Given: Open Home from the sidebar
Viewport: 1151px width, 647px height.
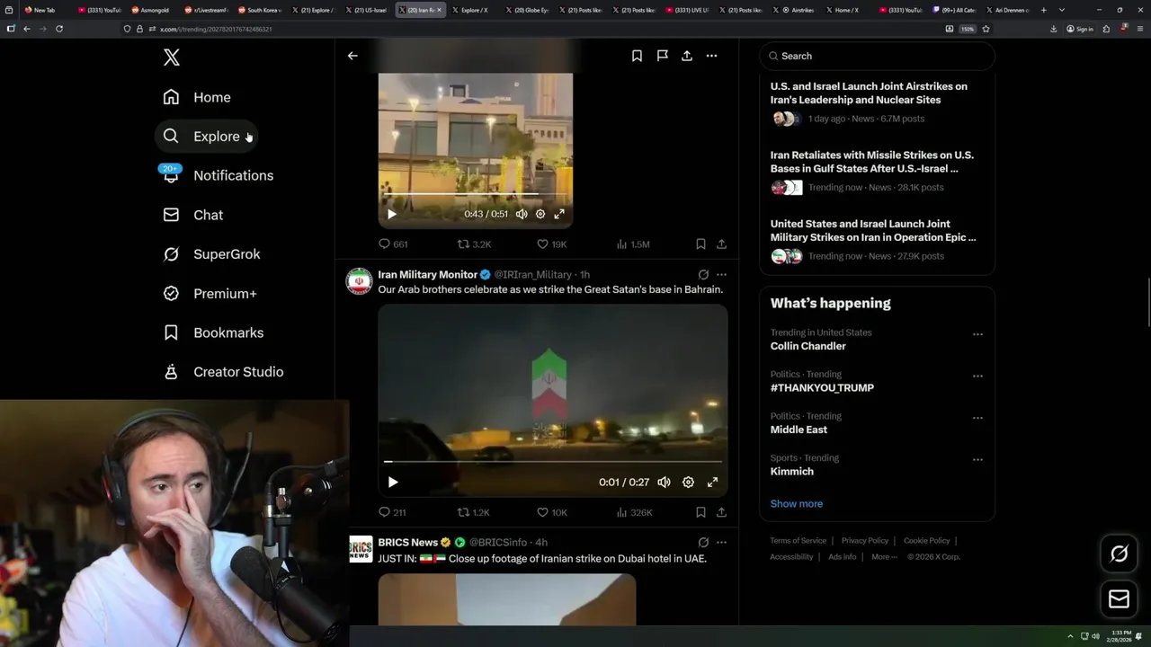Looking at the screenshot, I should [x=197, y=97].
